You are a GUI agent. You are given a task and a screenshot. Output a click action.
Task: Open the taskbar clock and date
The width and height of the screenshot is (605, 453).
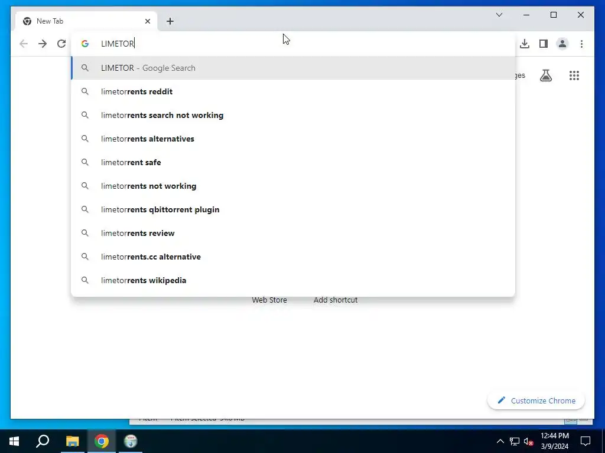coord(554,441)
